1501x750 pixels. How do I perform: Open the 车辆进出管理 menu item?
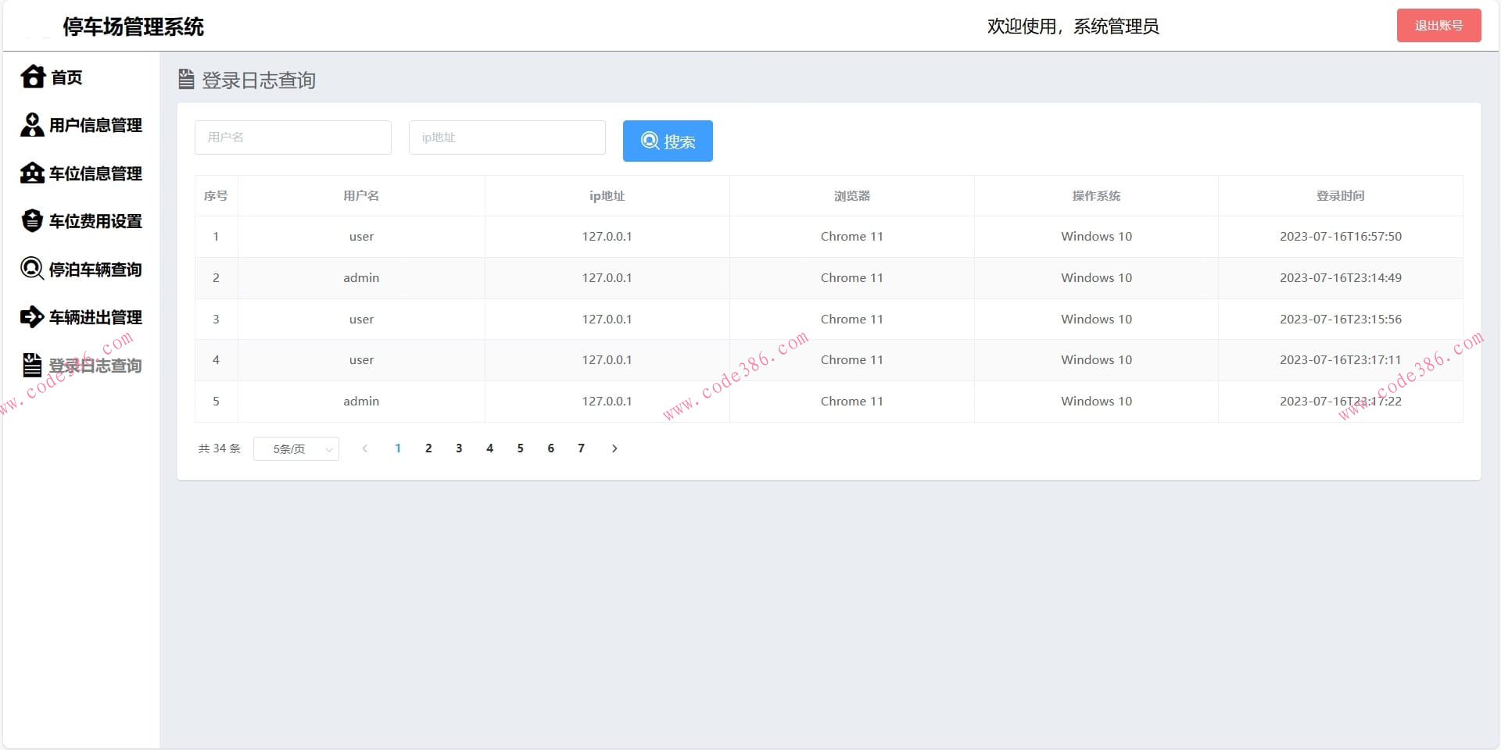point(95,317)
